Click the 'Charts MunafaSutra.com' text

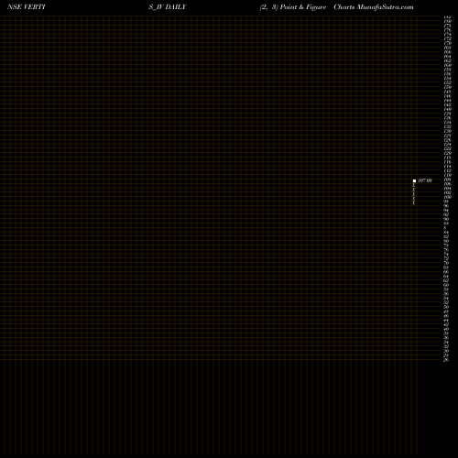pos(374,7)
